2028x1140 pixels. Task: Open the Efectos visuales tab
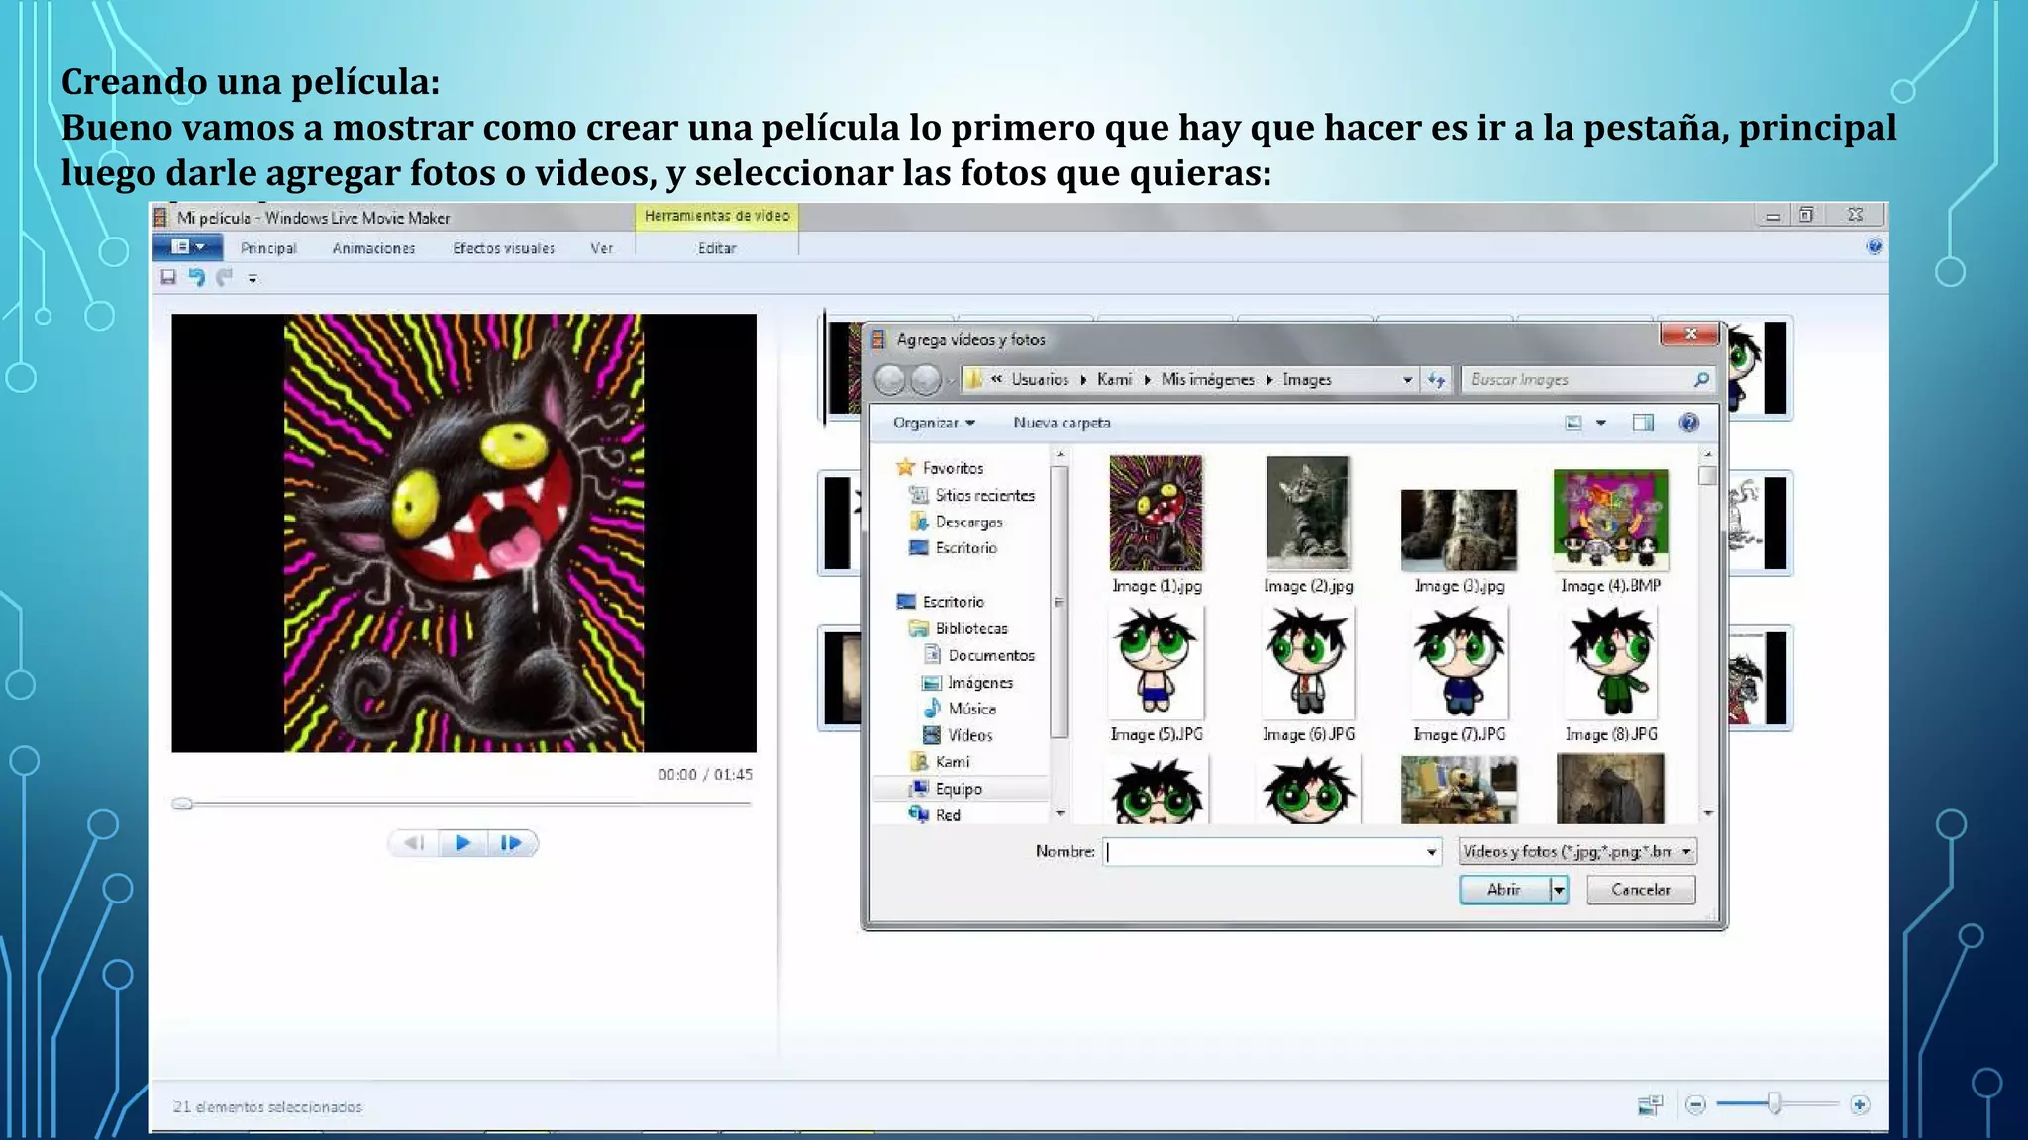[503, 248]
